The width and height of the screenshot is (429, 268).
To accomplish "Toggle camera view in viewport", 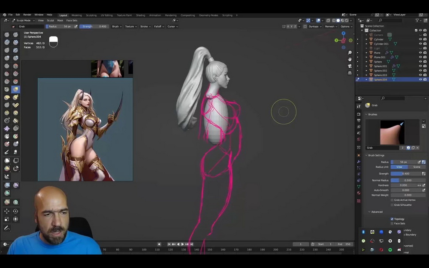I will [x=350, y=66].
